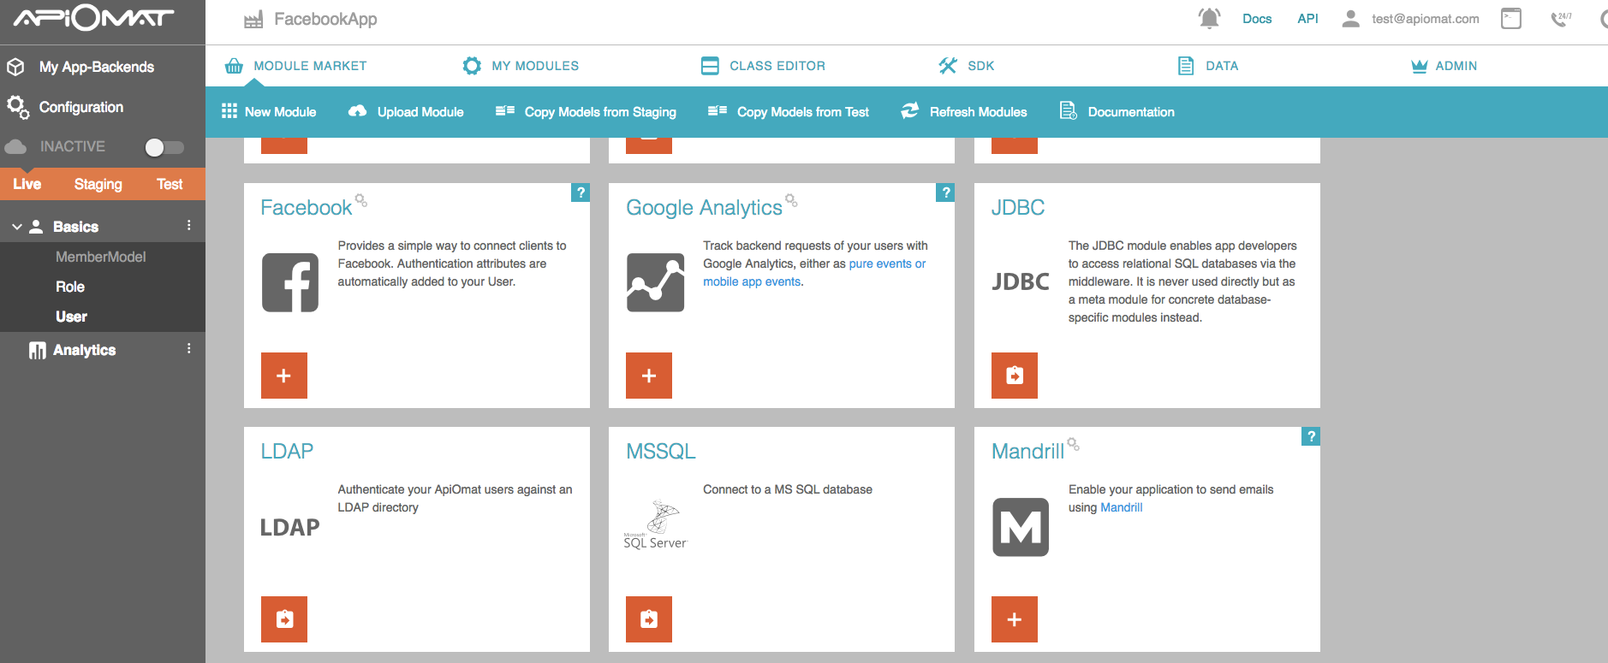Click the FacebookApp app name

coord(325,19)
